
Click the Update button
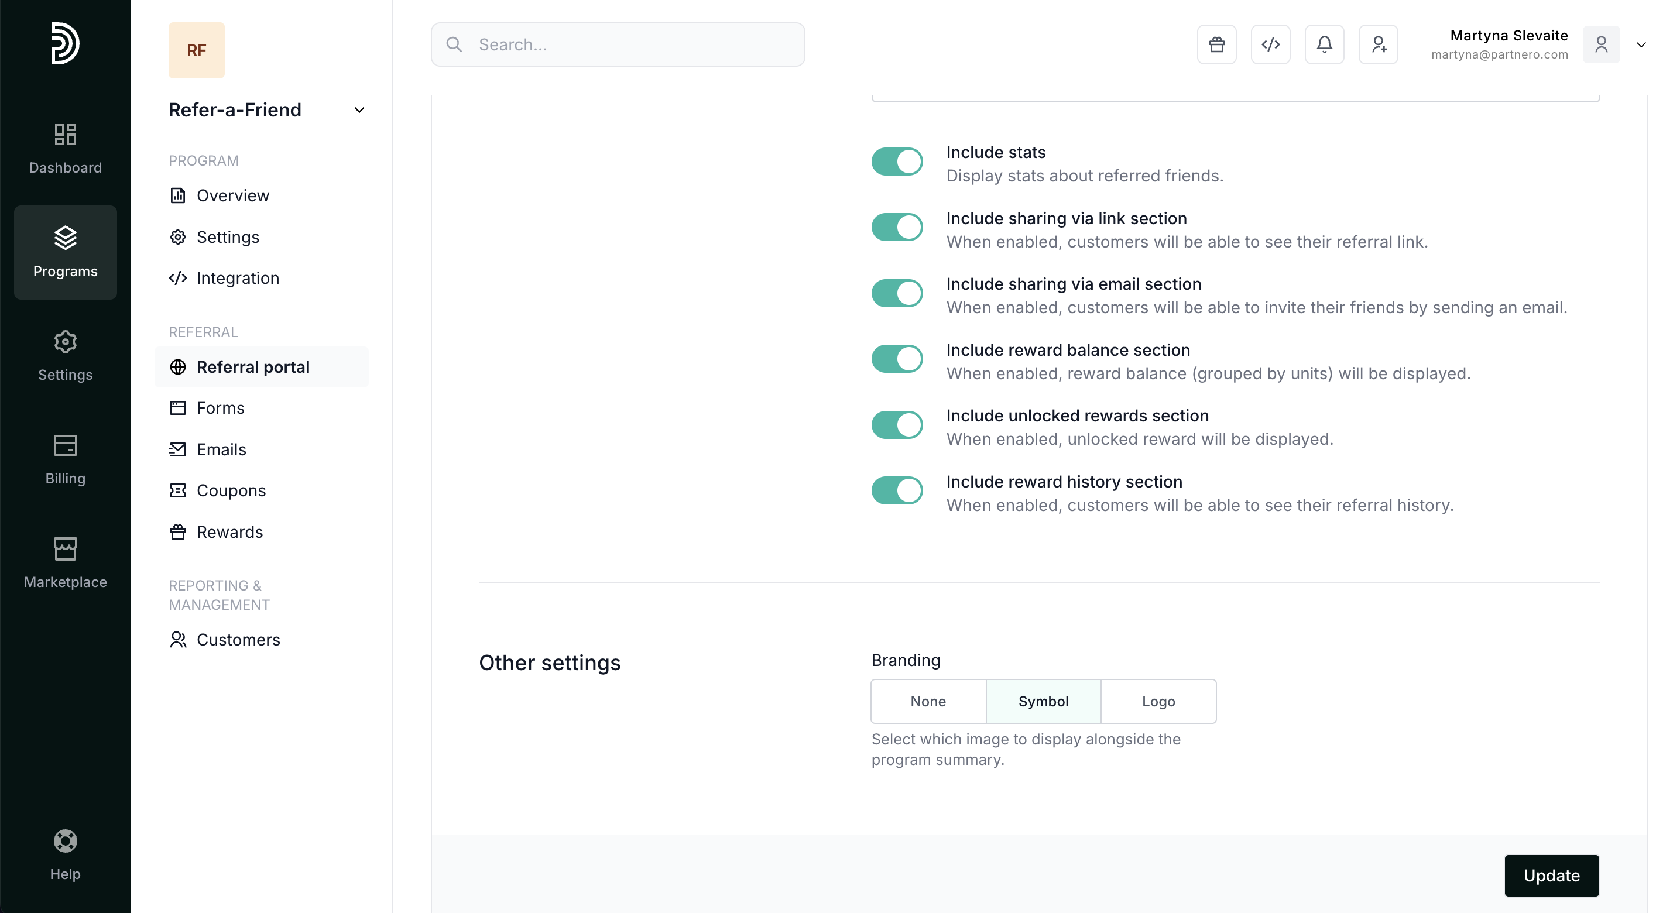[x=1551, y=875]
